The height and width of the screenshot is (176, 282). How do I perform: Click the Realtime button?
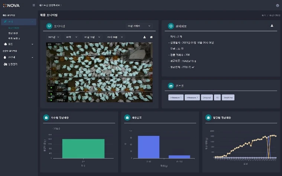point(228,98)
